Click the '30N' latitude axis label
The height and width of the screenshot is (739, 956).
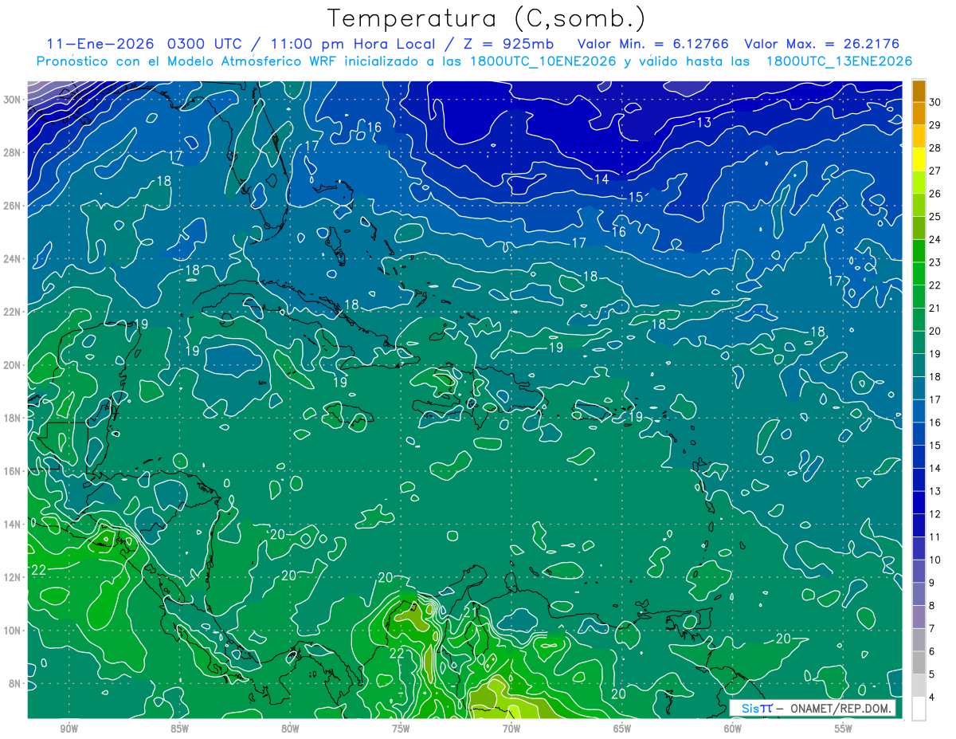tap(12, 100)
